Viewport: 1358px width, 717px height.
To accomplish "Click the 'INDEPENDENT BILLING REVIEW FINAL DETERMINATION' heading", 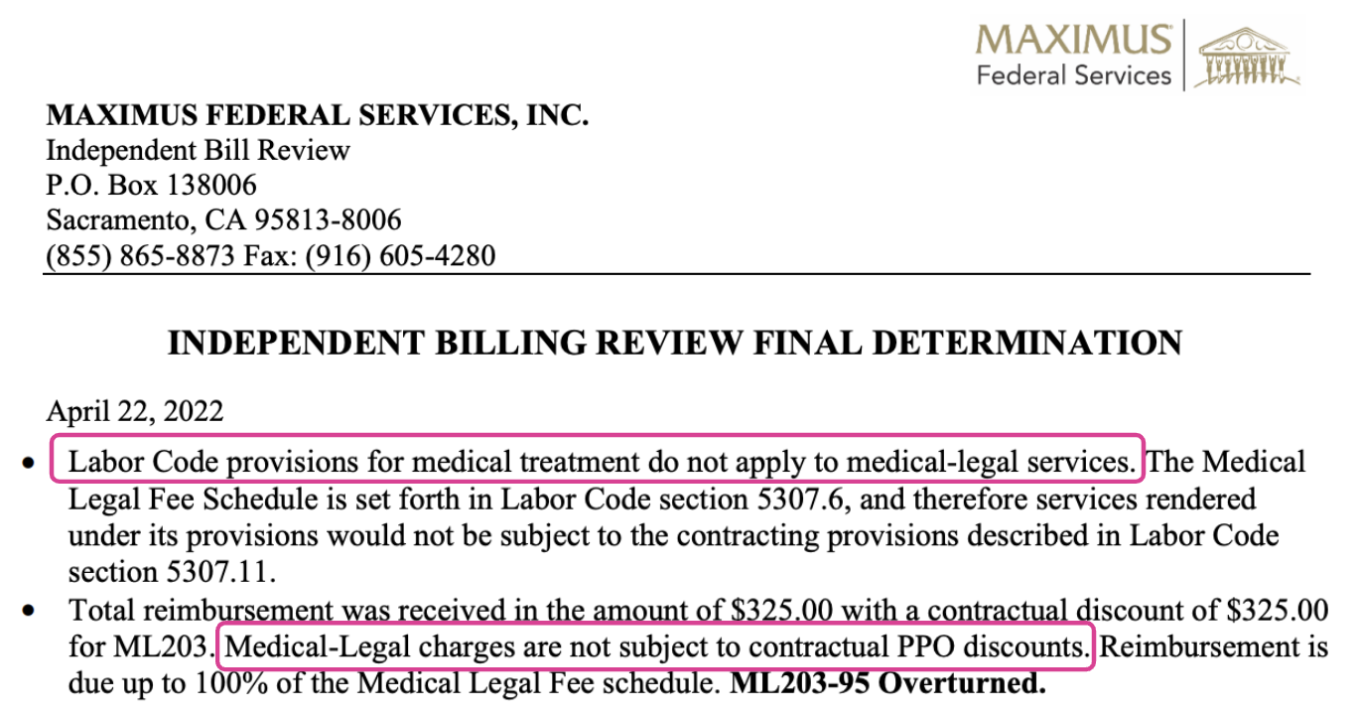I will (674, 344).
